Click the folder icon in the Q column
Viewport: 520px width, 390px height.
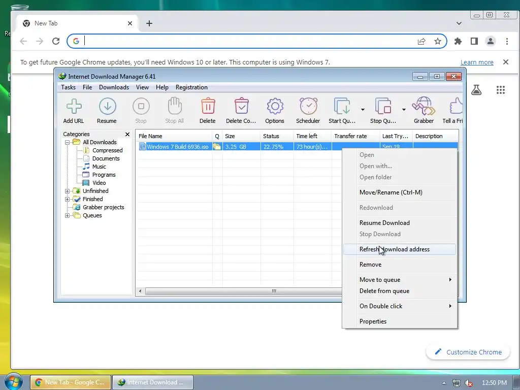pos(217,147)
